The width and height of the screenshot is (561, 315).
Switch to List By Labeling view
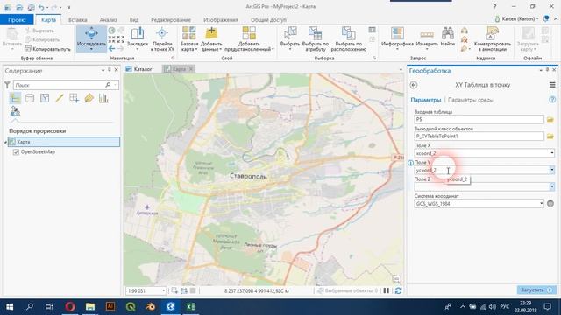click(89, 97)
